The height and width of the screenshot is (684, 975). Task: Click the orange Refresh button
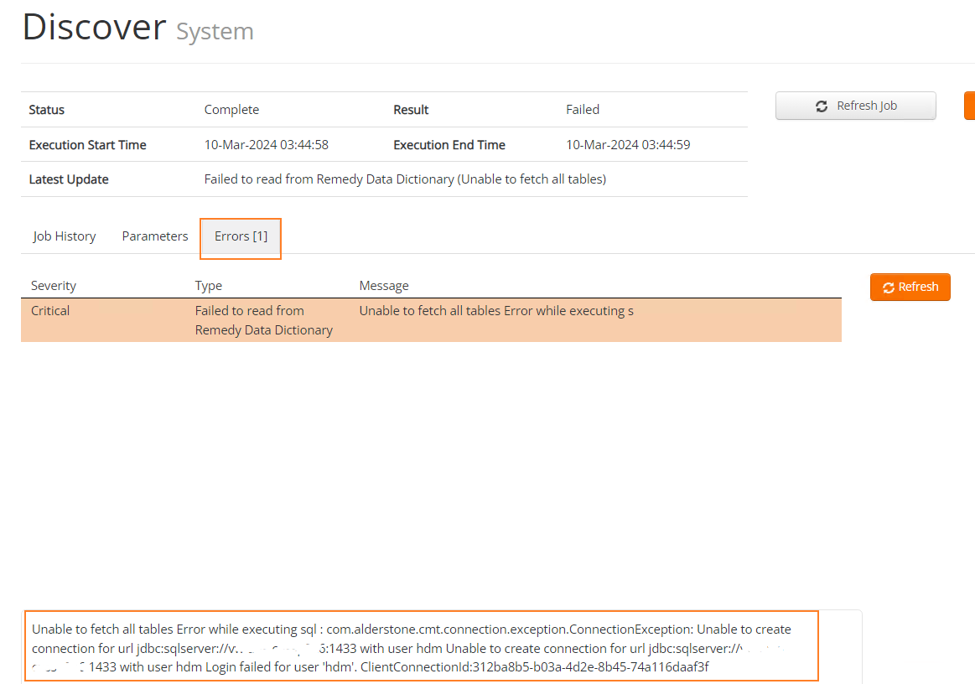click(x=910, y=287)
